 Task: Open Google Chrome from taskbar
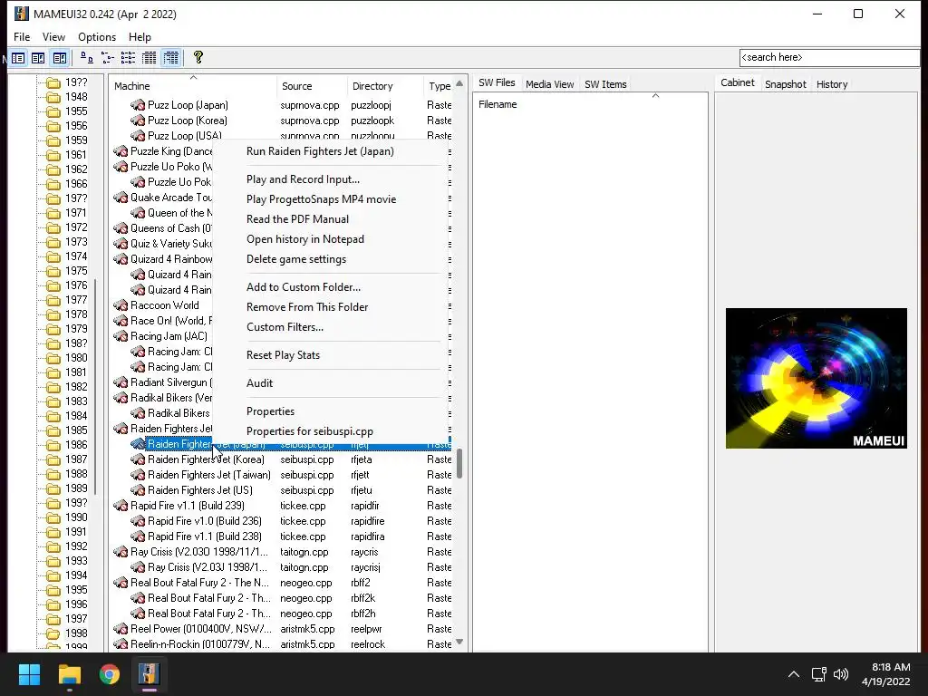tap(110, 674)
